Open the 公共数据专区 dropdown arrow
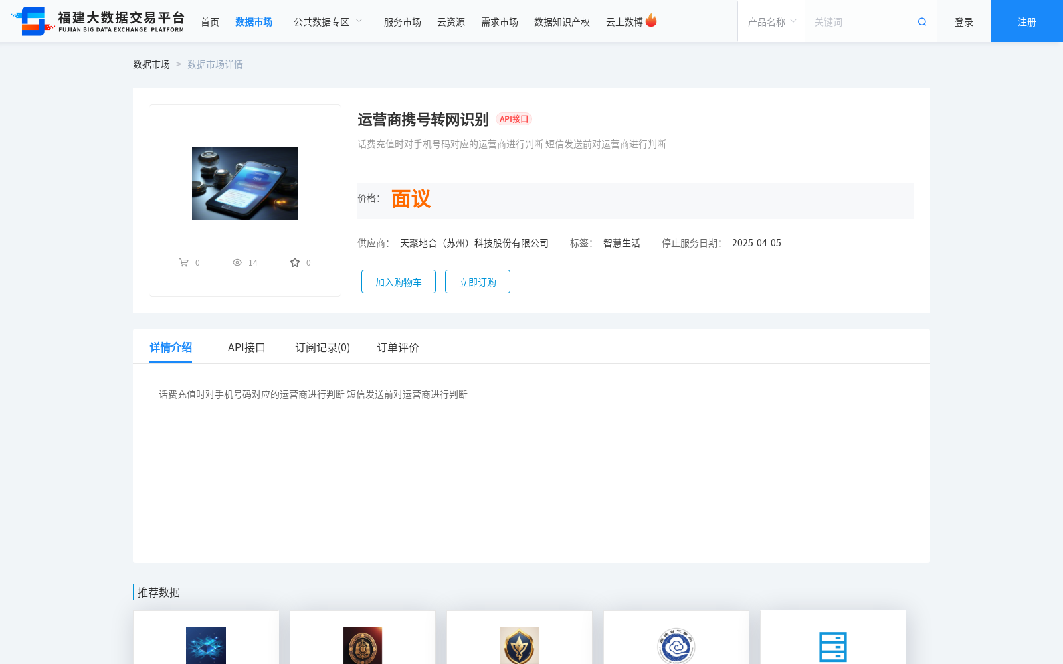Screen dimensions: 1063x664 tap(359, 21)
